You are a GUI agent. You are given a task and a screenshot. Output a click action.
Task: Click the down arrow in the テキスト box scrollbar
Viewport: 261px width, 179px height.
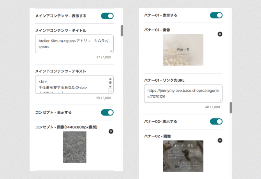[111, 87]
